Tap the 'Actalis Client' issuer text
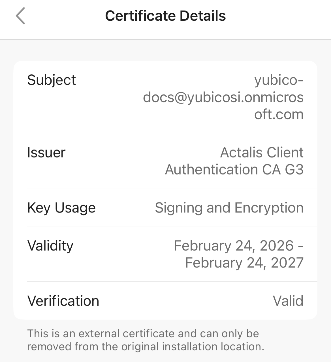 [262, 153]
